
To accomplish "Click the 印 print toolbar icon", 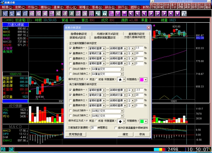I will [x=91, y=13].
